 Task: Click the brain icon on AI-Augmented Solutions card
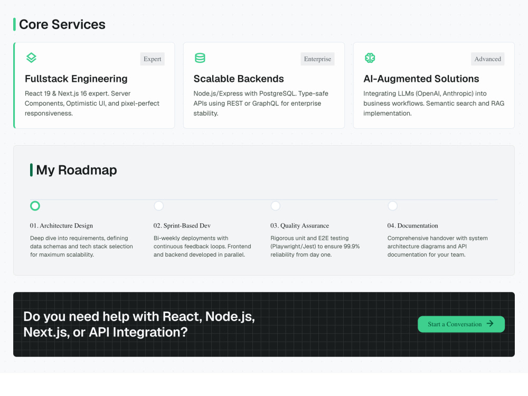point(370,58)
